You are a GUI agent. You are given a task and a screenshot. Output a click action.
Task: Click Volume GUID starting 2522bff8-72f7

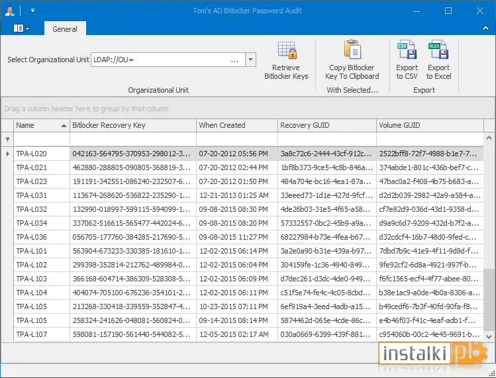pos(430,154)
